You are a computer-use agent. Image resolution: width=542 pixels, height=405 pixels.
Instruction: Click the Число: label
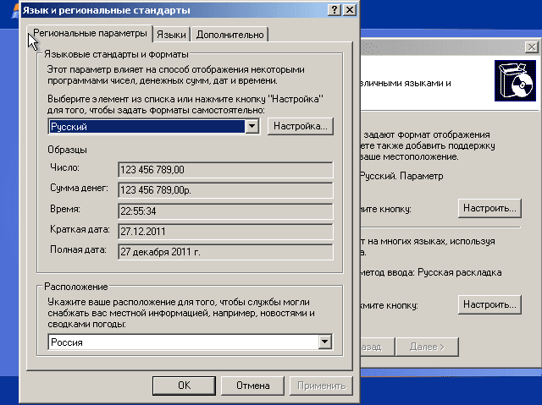[x=64, y=167]
